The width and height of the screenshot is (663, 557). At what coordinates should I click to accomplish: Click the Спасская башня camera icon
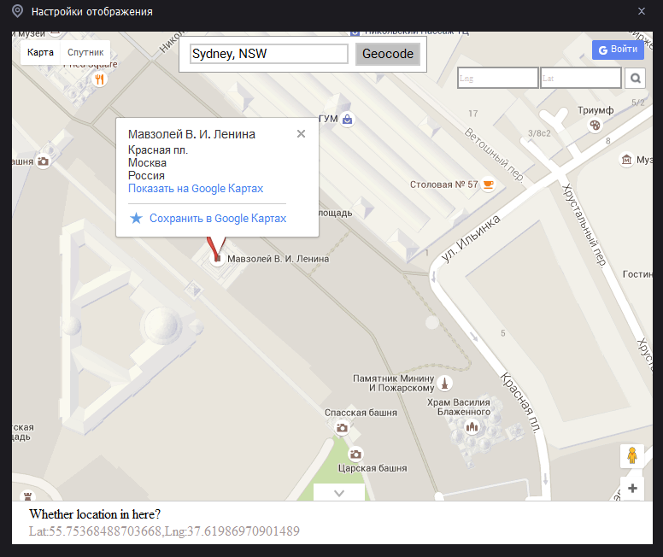[x=342, y=428]
